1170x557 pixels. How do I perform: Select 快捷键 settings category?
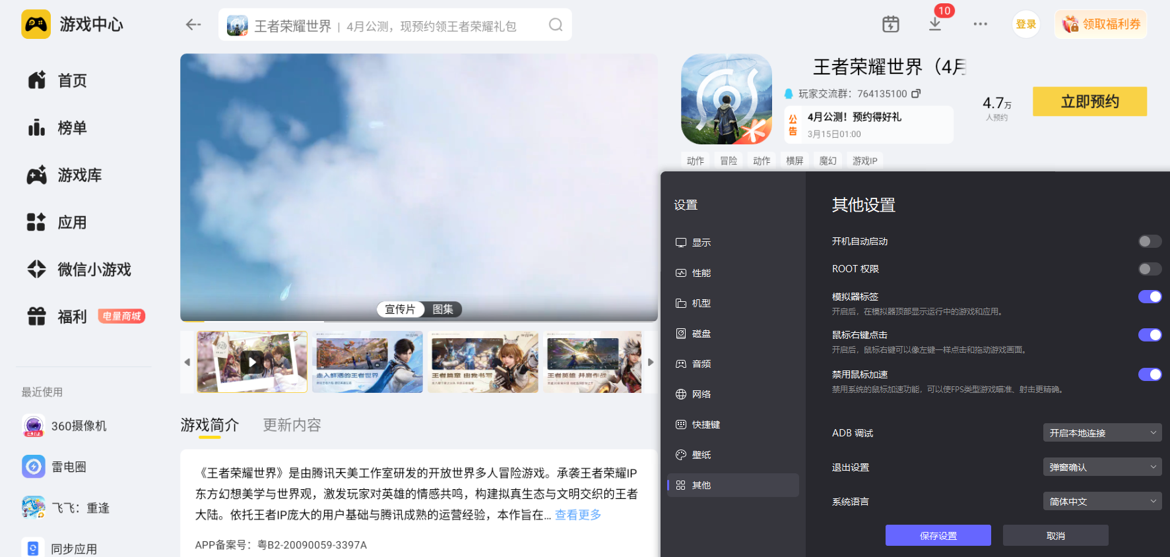click(x=733, y=425)
